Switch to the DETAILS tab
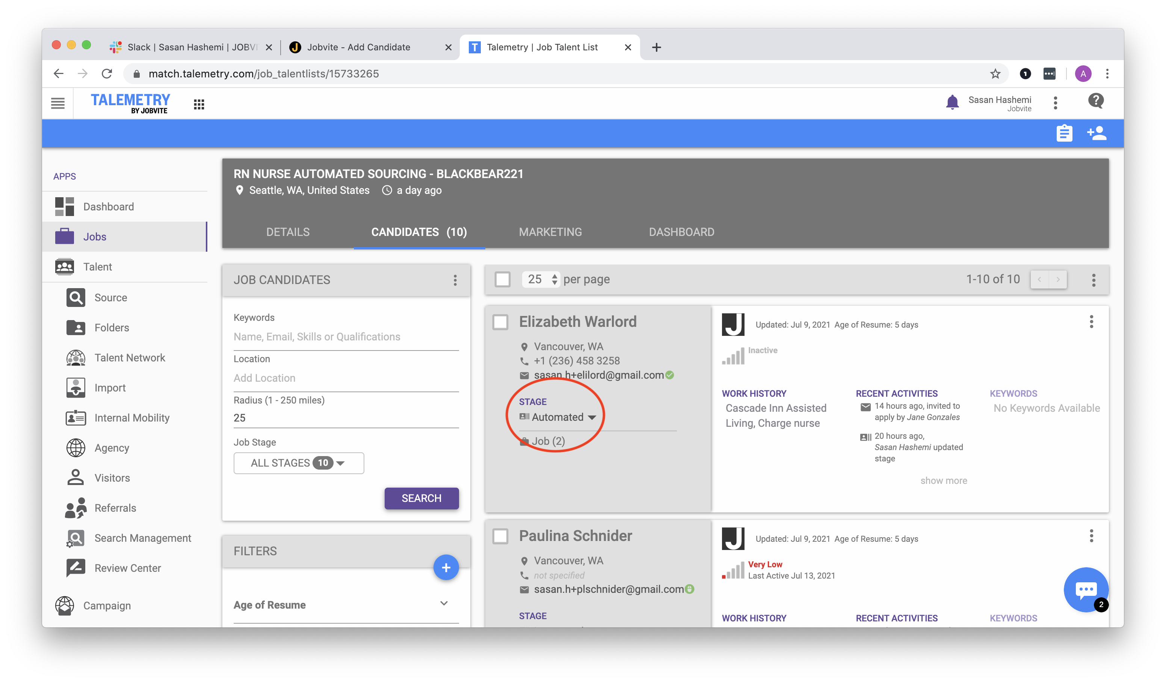Screen dimensions: 1166x683 (288, 232)
